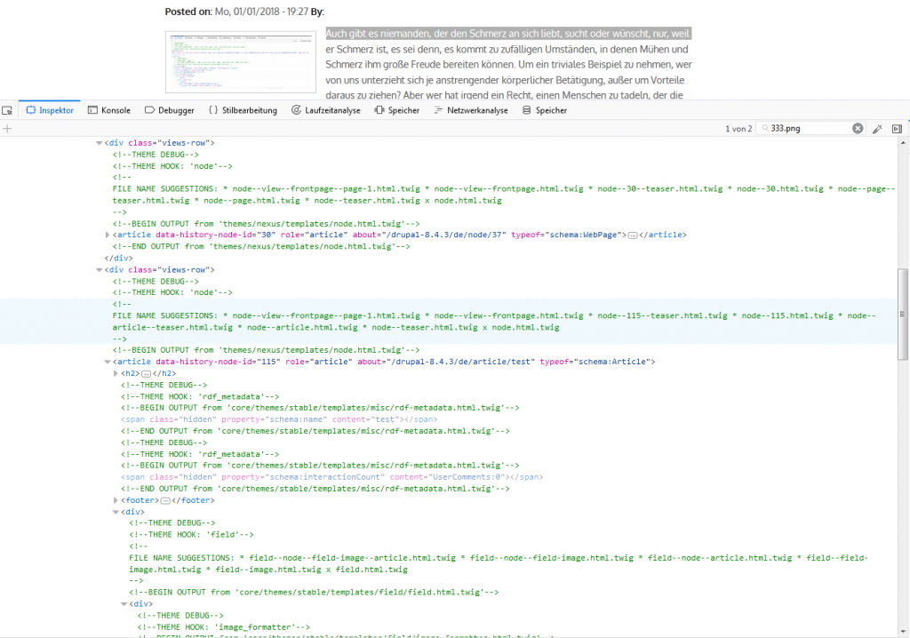Screen dimensions: 910x638
Task: Switch to the Konsole tab
Action: click(x=109, y=110)
